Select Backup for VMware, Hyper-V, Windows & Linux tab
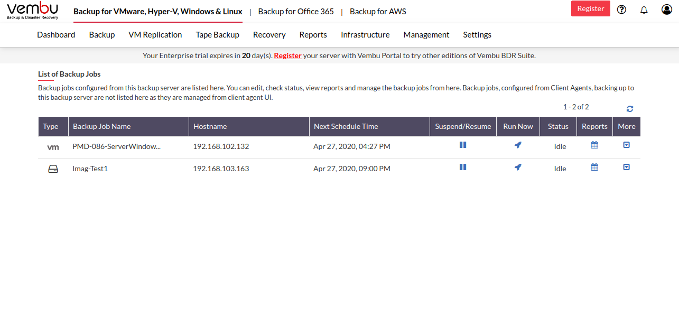Screen dimensions: 679x335 tap(158, 11)
